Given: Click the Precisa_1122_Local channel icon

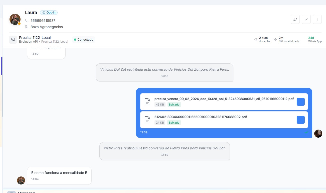Looking at the screenshot, I should click(13, 40).
